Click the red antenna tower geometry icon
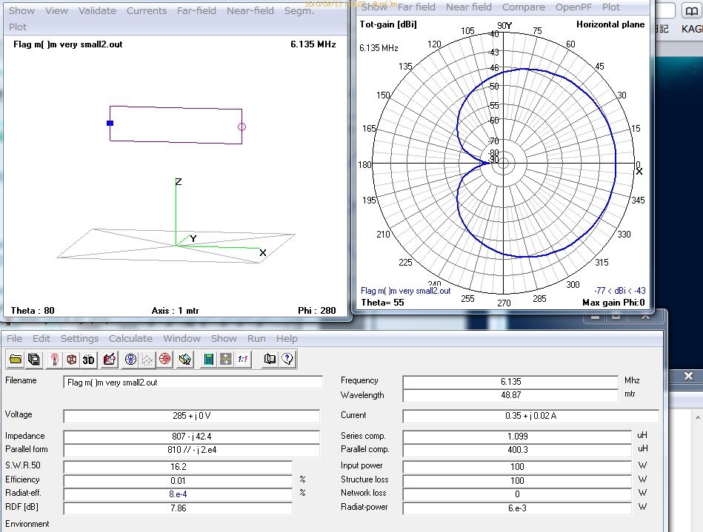Image resolution: width=703 pixels, height=532 pixels. point(55,359)
